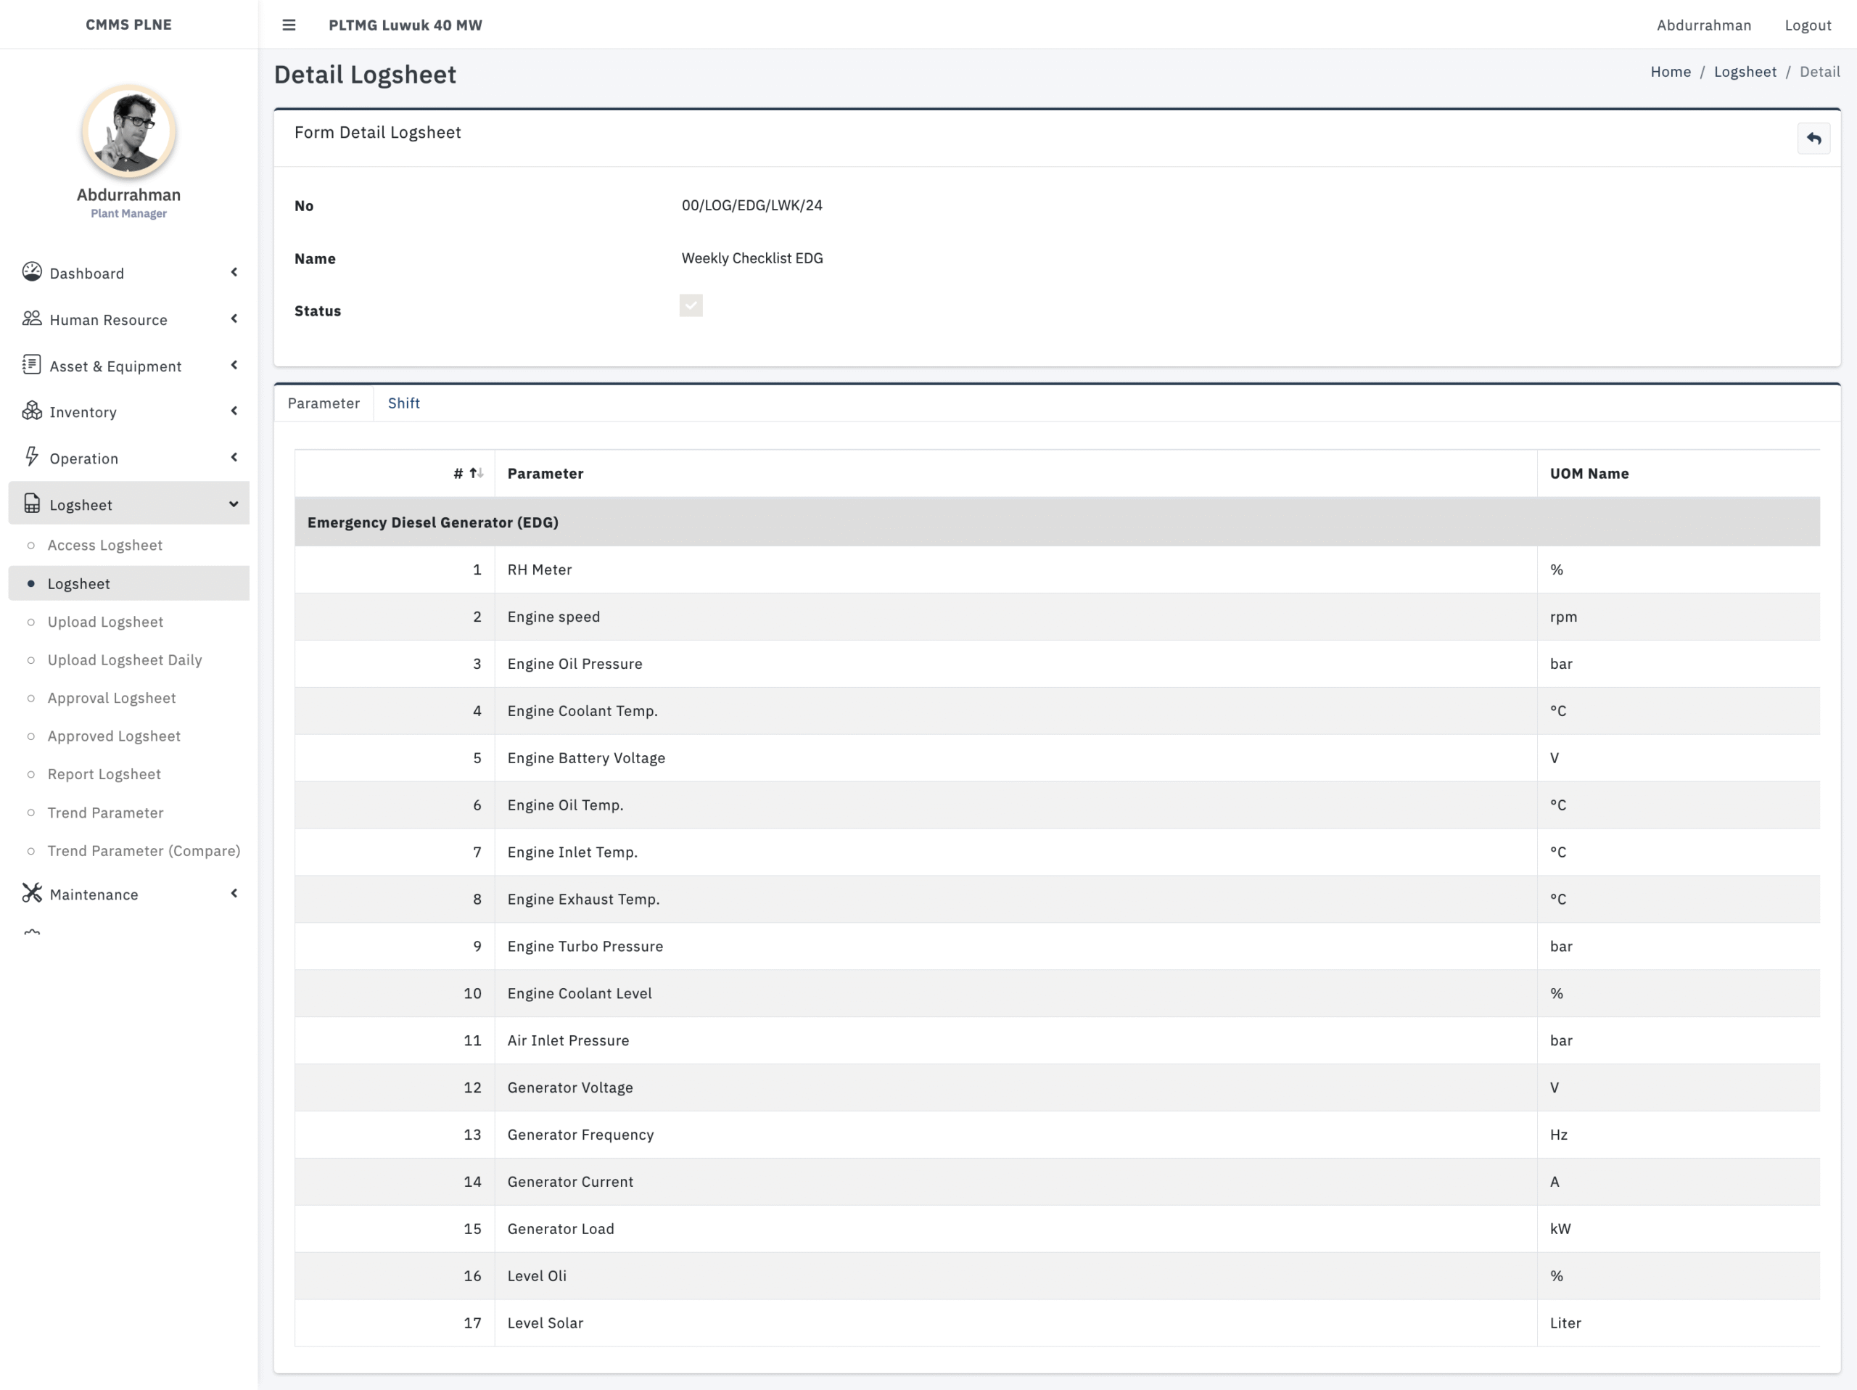
Task: Select the Generator Voltage row
Action: click(x=1057, y=1087)
